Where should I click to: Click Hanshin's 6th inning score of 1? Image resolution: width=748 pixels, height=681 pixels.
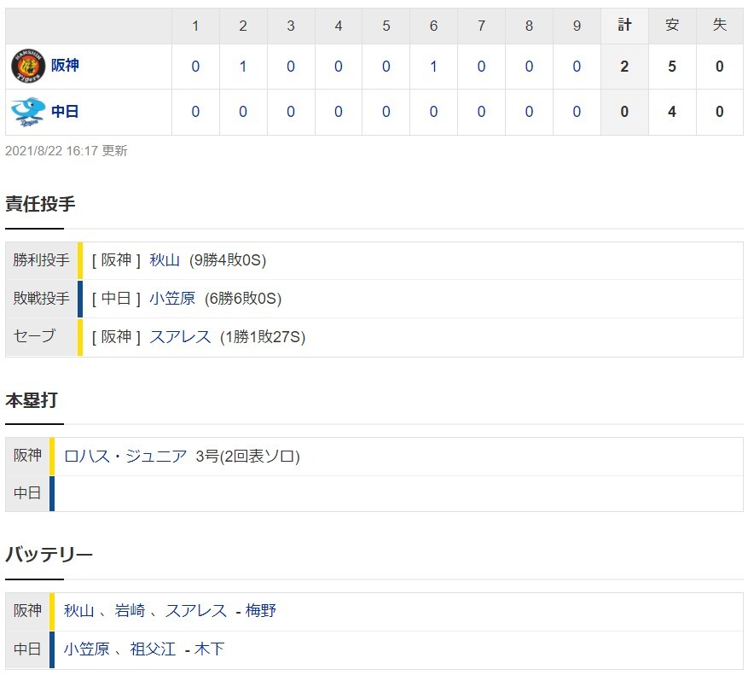point(433,67)
